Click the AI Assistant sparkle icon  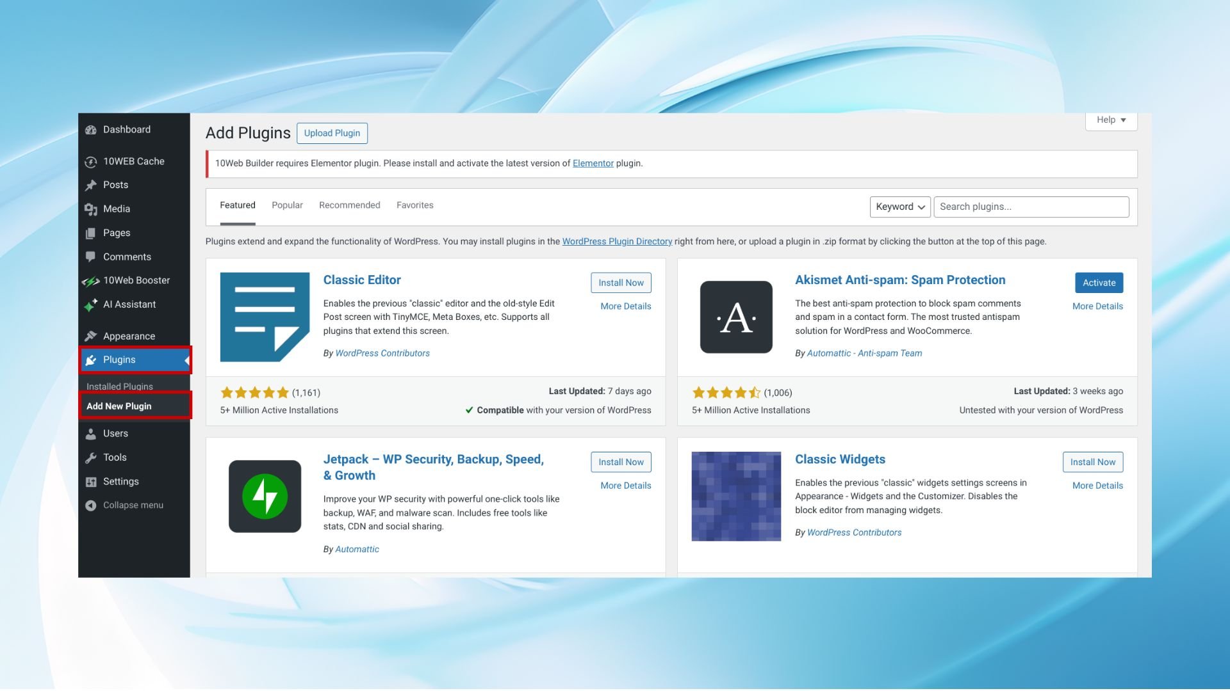click(x=91, y=305)
